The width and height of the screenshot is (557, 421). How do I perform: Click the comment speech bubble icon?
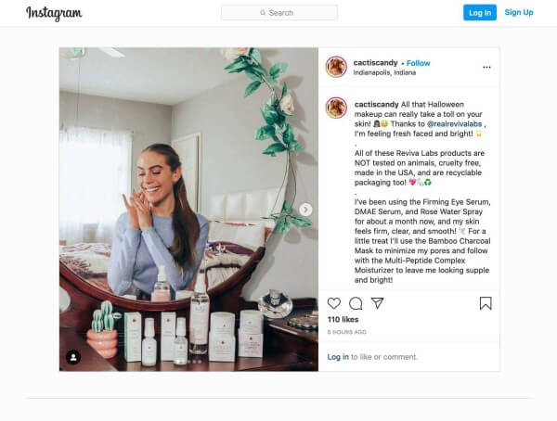pos(356,303)
